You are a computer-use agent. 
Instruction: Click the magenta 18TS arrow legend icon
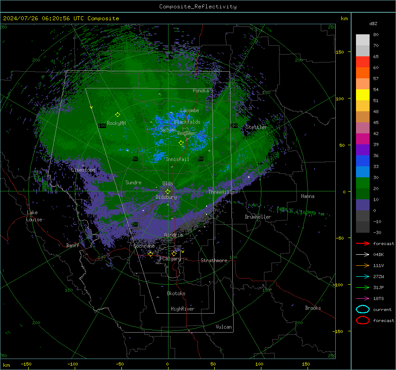pos(363,299)
